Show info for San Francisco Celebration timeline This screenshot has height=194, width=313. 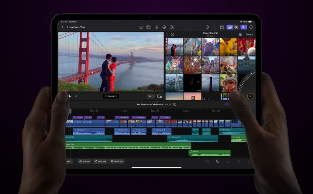(175, 104)
